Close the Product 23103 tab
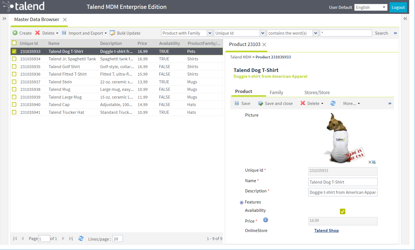This screenshot has width=415, height=250. 264,45
